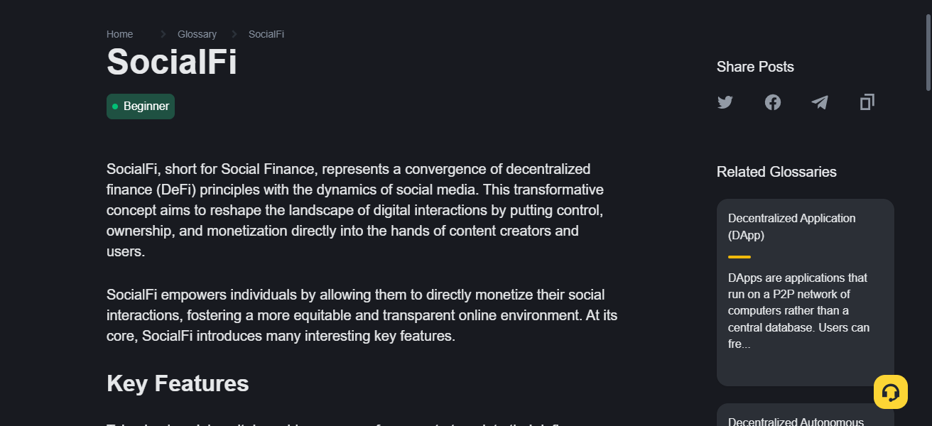The height and width of the screenshot is (426, 932).
Task: Click the yellow accent bar on DApp card
Action: pyautogui.click(x=739, y=256)
